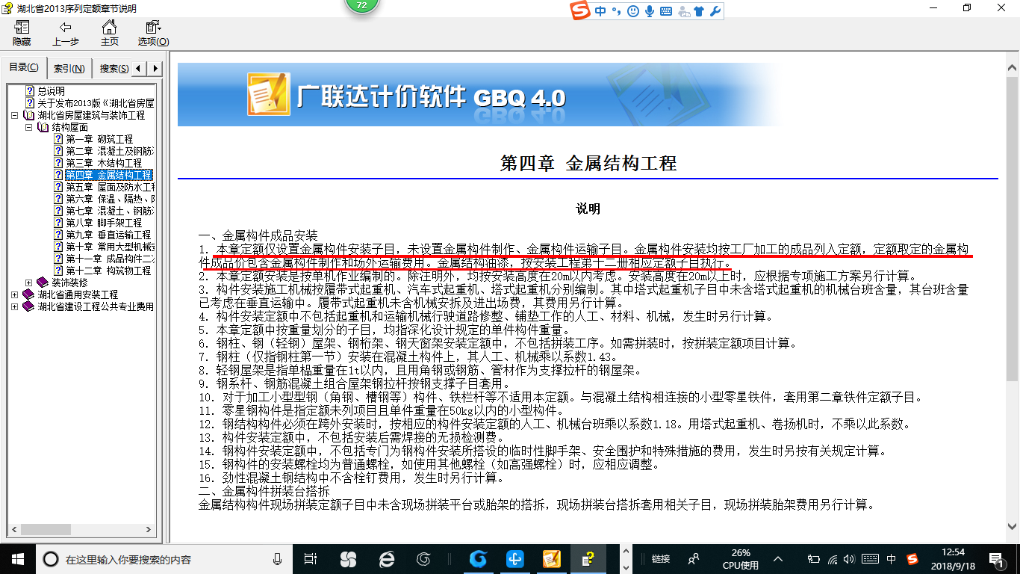Select the 湖北省通用安装工程 book entry
The image size is (1020, 574).
point(78,294)
